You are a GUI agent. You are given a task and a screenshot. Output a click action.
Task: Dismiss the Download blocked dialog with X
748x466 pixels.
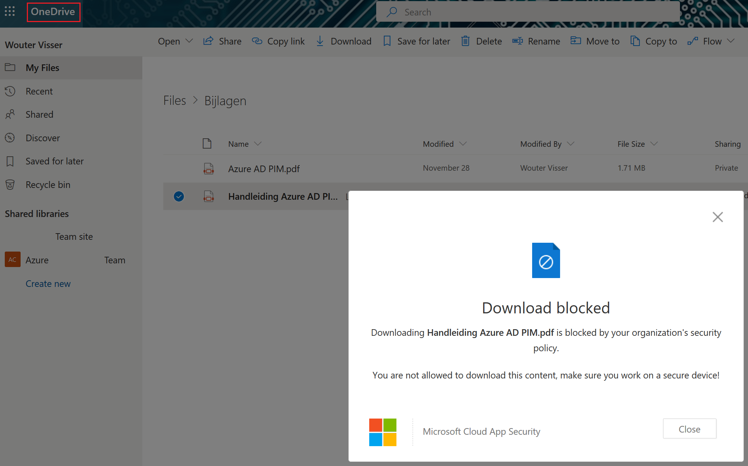point(717,217)
